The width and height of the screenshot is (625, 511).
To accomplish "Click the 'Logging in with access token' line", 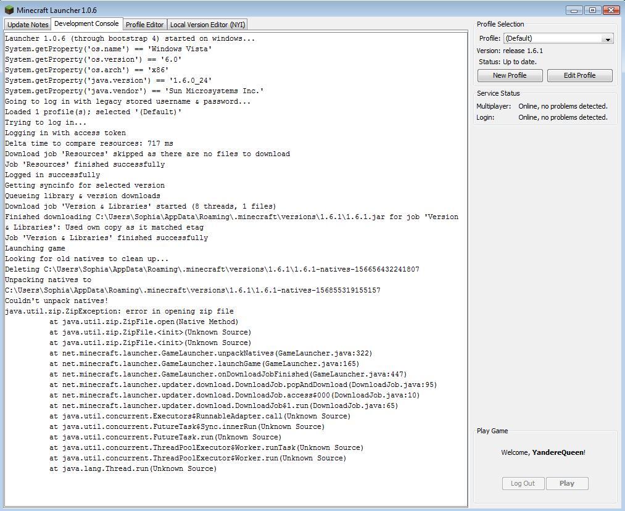I will tap(65, 133).
